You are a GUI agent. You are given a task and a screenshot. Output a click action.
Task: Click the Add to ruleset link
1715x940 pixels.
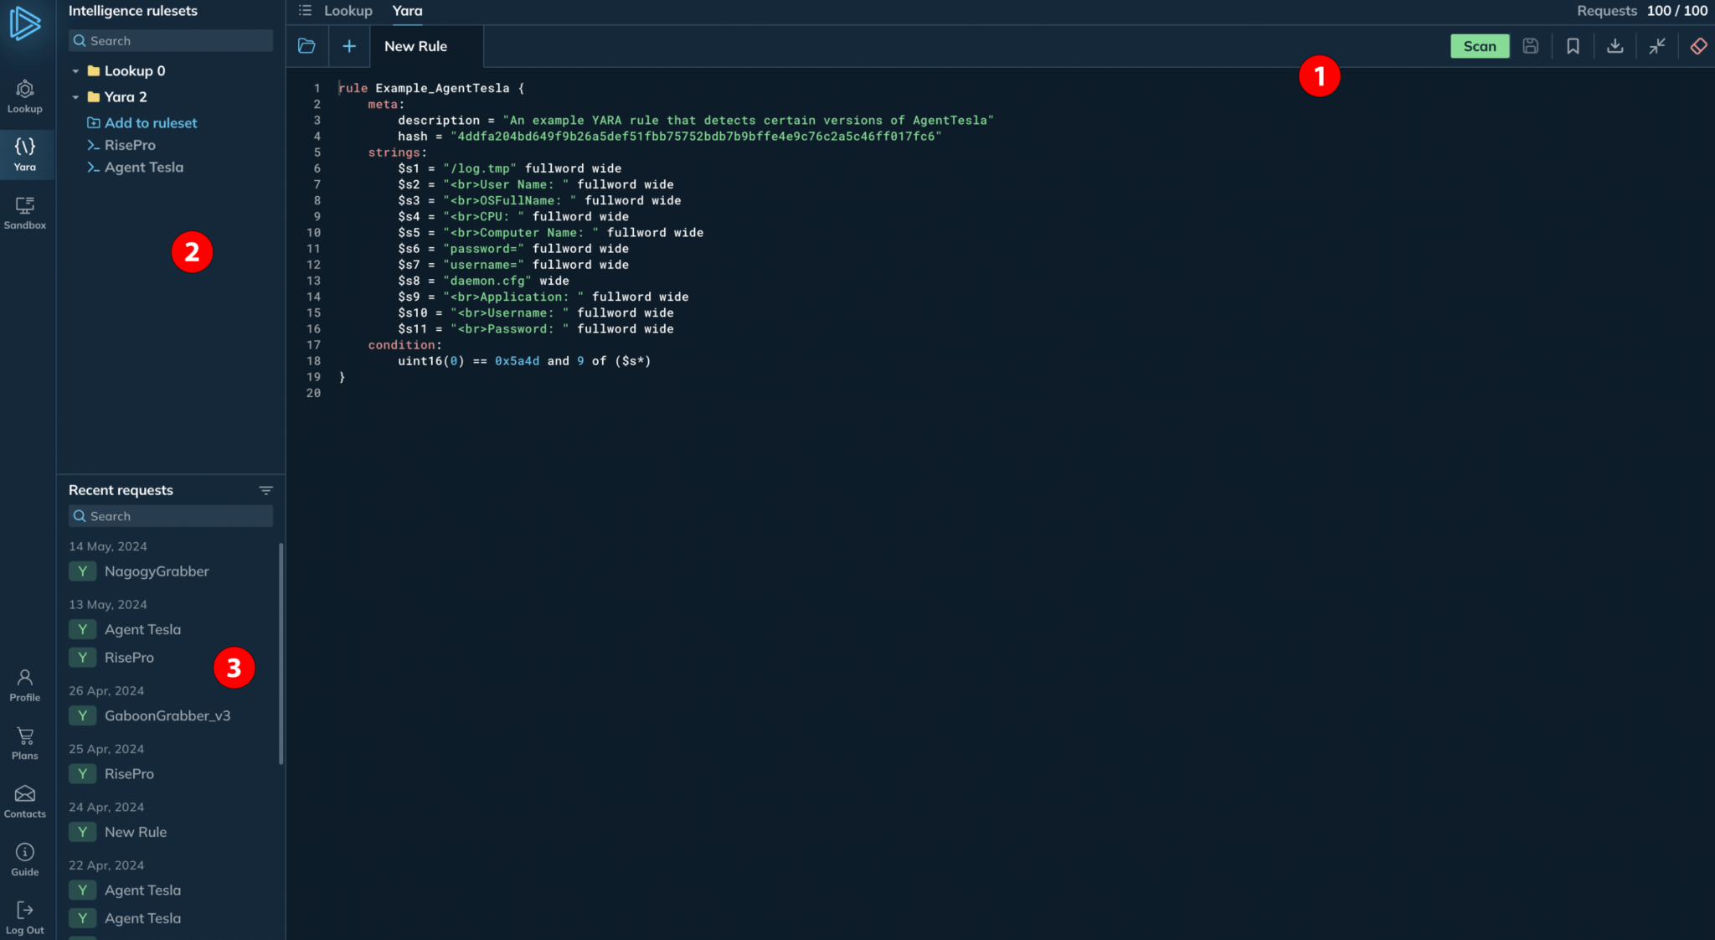[150, 123]
